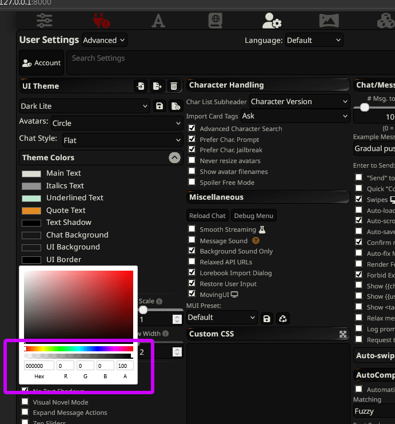The height and width of the screenshot is (424, 395).
Task: Tick the Visual Novel Mode checkbox
Action: tap(25, 402)
